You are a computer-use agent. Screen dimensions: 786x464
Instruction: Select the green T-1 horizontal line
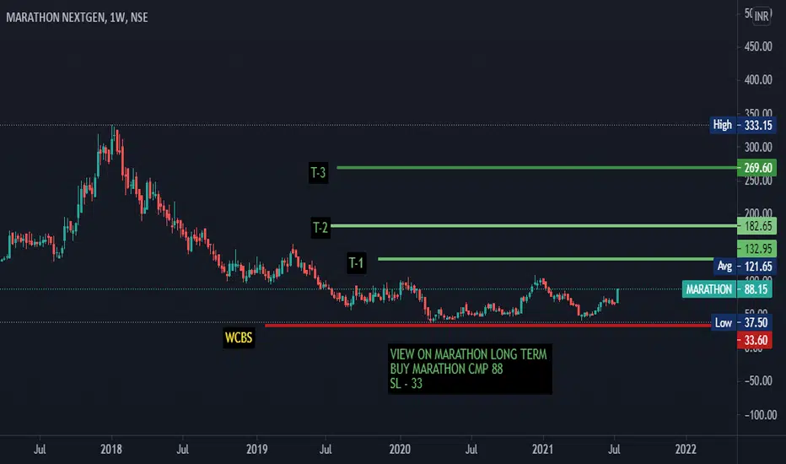click(x=546, y=259)
